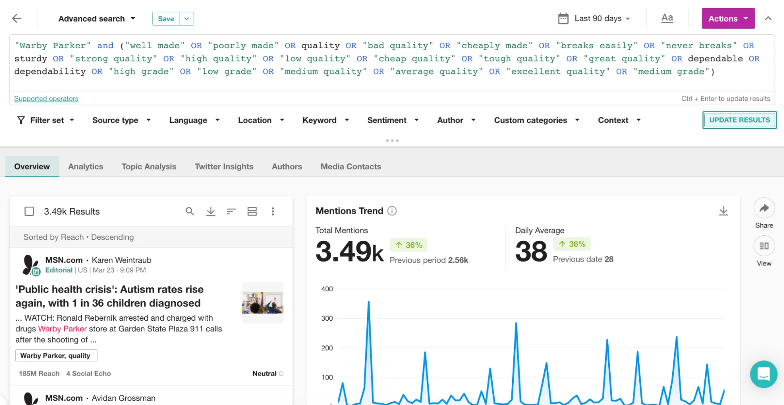The height and width of the screenshot is (405, 784).
Task: Go back using the left arrow icon
Action: (x=16, y=18)
